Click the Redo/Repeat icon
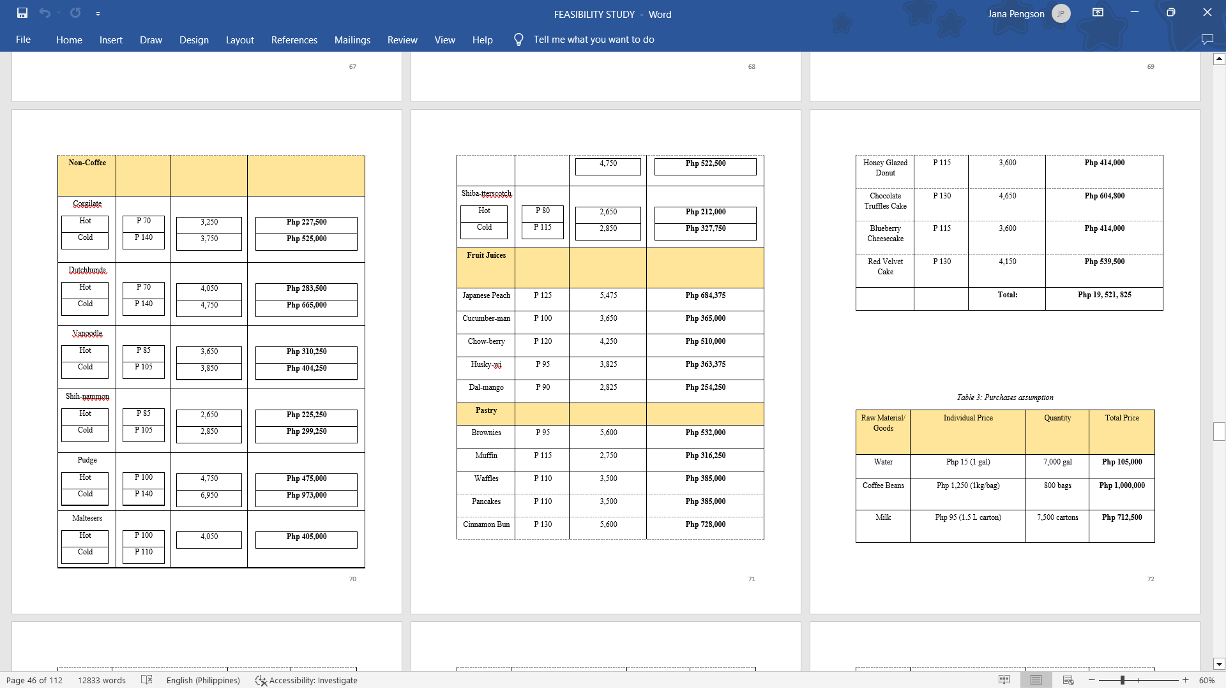 [x=75, y=13]
